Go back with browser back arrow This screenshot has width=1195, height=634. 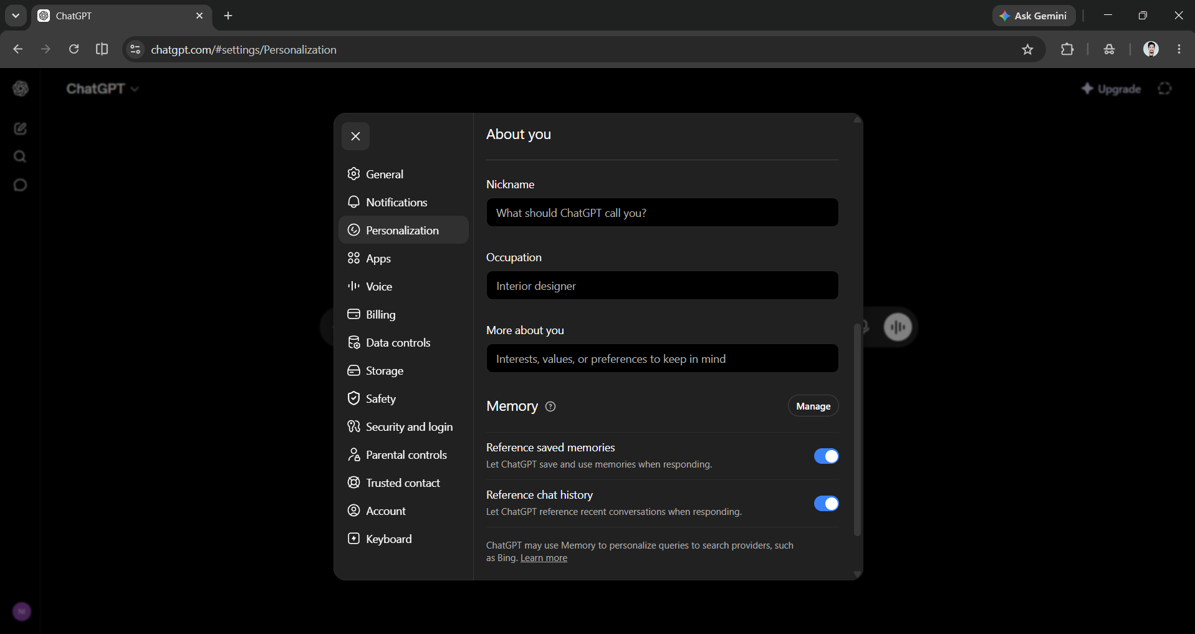coord(17,49)
